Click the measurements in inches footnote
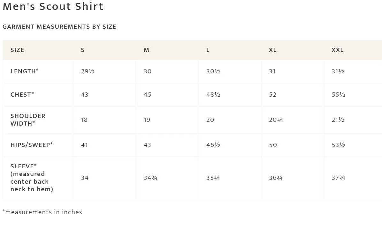Viewport: 382px width, 227px height. (42, 212)
